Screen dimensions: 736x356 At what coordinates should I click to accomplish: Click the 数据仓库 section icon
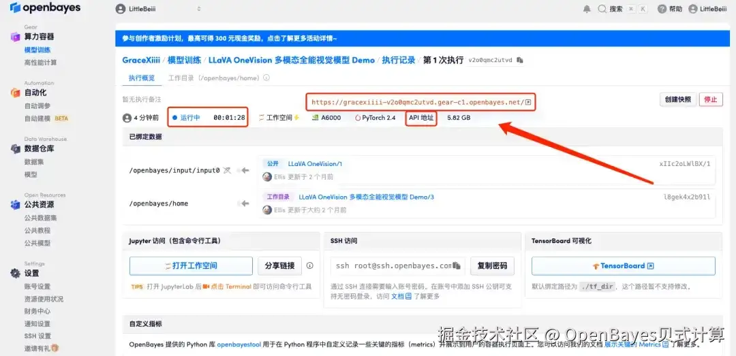pyautogui.click(x=16, y=148)
